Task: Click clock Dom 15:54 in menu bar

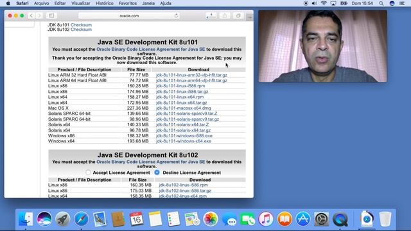Action: [x=362, y=3]
